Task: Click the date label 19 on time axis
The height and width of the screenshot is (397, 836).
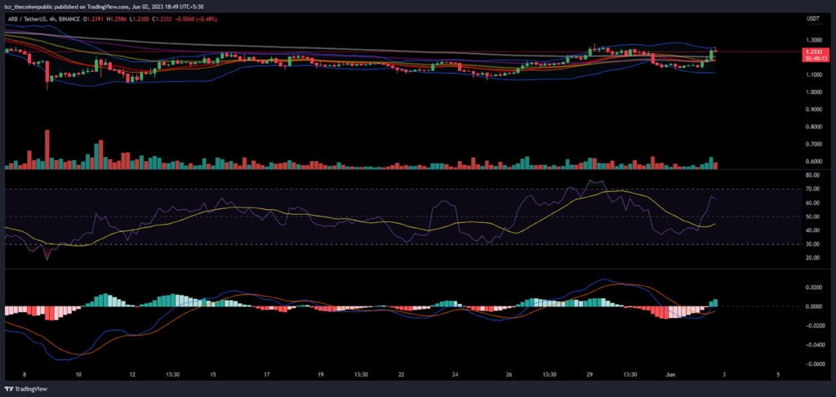Action: 320,375
